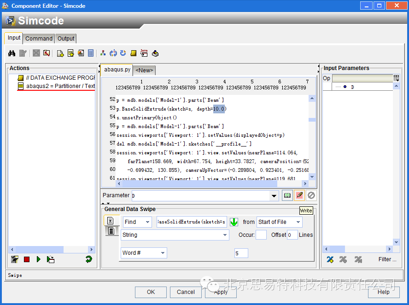Open the Find action dropdown
The height and width of the screenshot is (305, 409).
[x=137, y=222]
